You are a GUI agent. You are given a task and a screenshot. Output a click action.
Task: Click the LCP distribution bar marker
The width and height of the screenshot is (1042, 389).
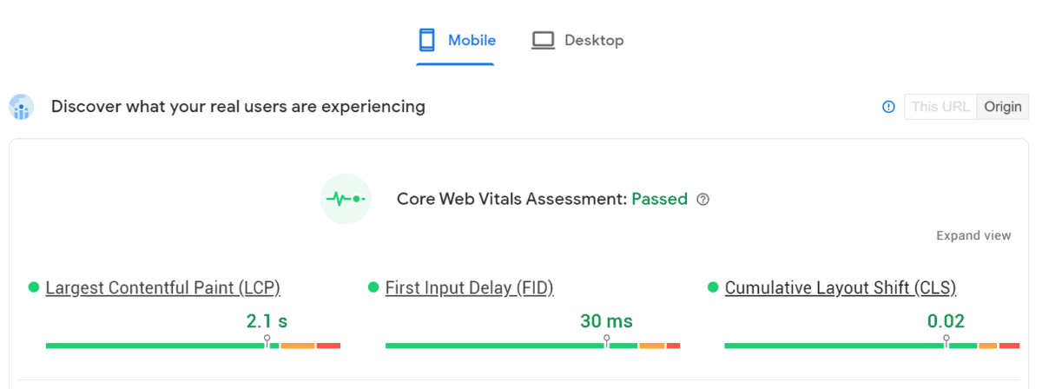[267, 342]
